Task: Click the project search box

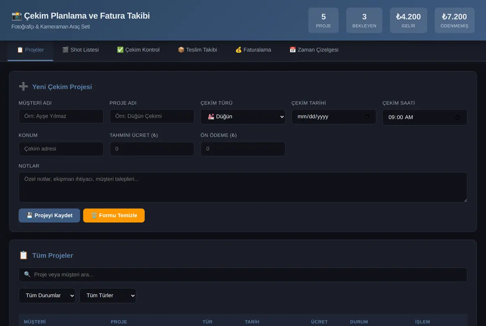Action: point(243,275)
